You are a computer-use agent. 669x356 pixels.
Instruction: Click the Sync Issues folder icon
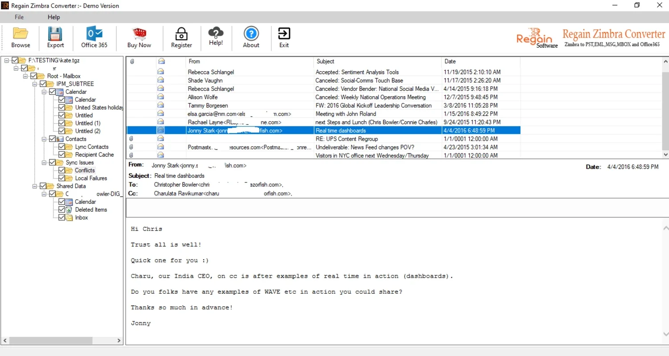(60, 162)
